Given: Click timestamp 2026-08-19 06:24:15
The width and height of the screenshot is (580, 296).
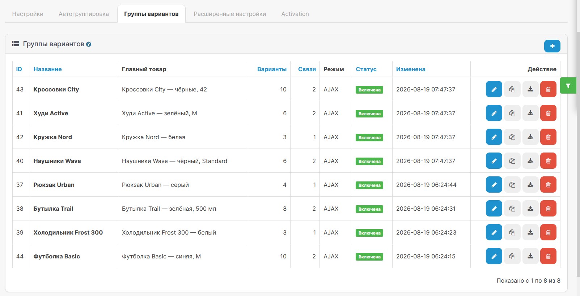Looking at the screenshot, I should pyautogui.click(x=426, y=256).
